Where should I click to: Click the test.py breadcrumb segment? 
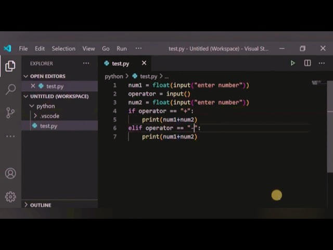tap(148, 76)
